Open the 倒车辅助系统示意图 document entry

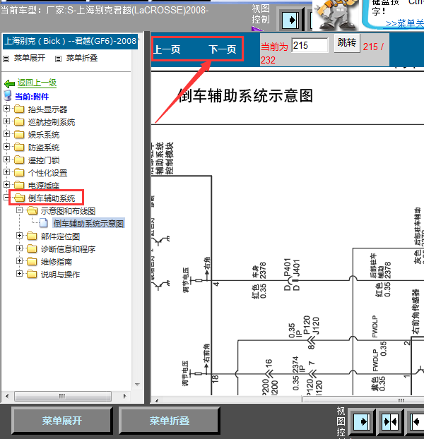pyautogui.click(x=88, y=224)
